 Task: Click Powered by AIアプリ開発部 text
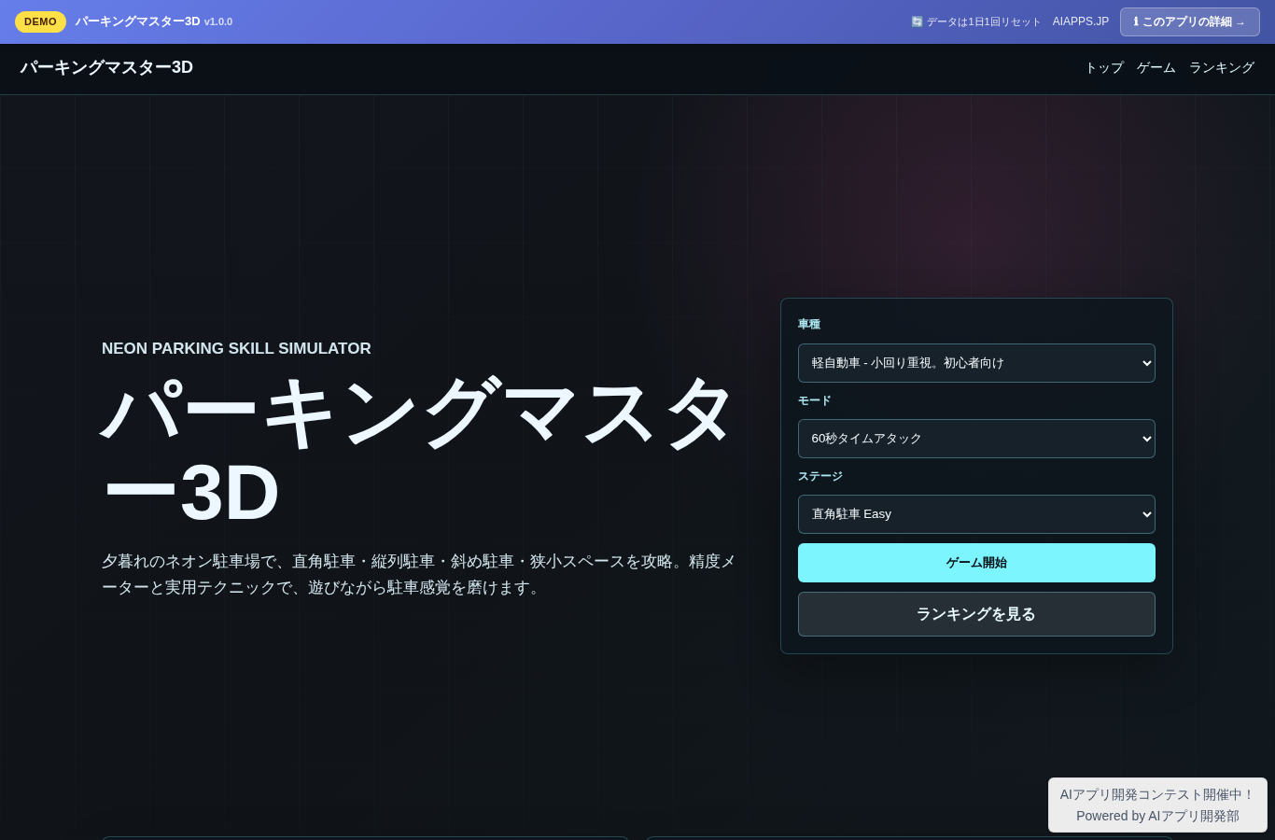[1157, 816]
